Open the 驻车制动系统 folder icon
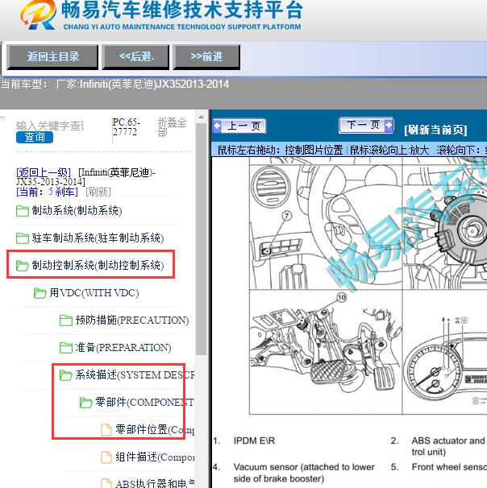Image resolution: width=487 pixels, height=488 pixels. point(22,238)
